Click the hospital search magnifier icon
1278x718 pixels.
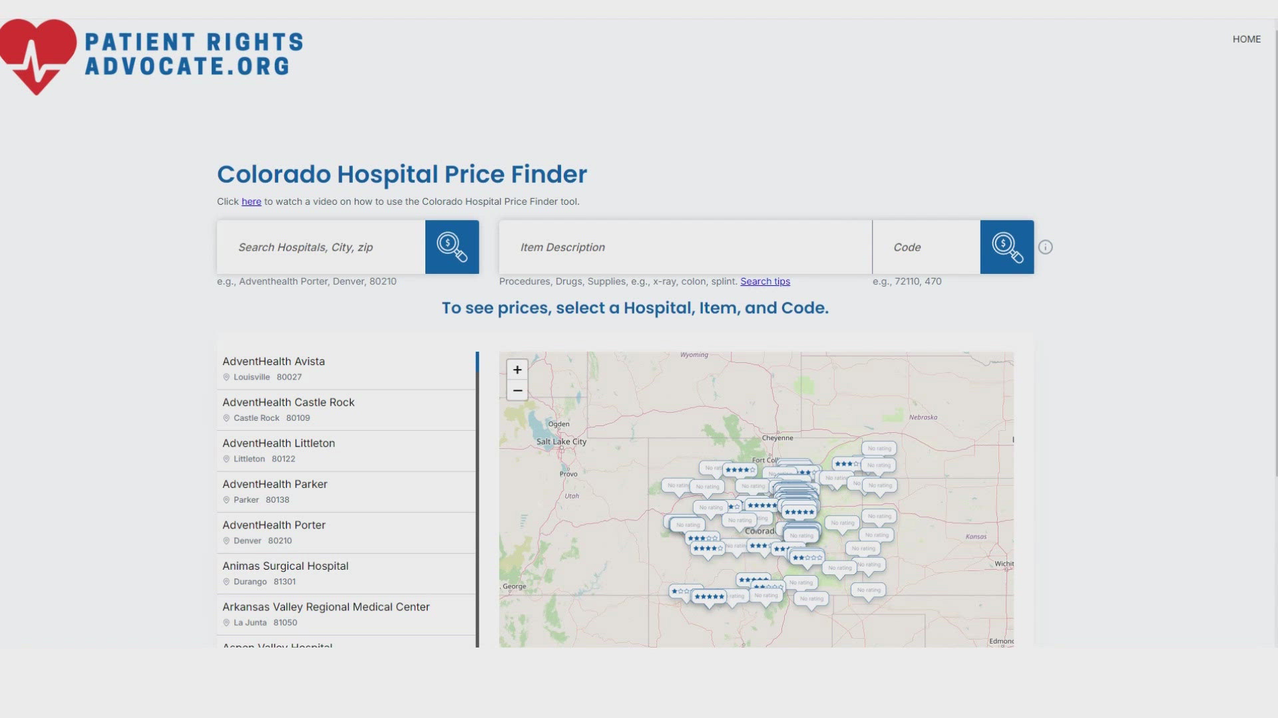[x=452, y=247]
